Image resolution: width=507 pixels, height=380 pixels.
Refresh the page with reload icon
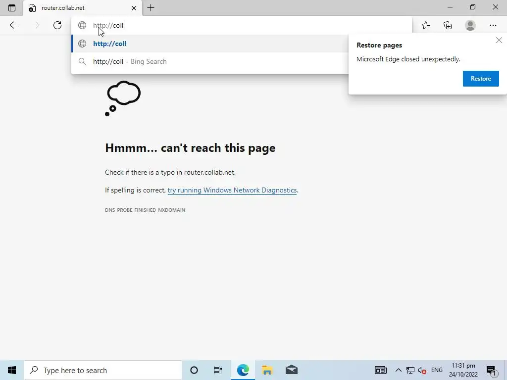[57, 25]
